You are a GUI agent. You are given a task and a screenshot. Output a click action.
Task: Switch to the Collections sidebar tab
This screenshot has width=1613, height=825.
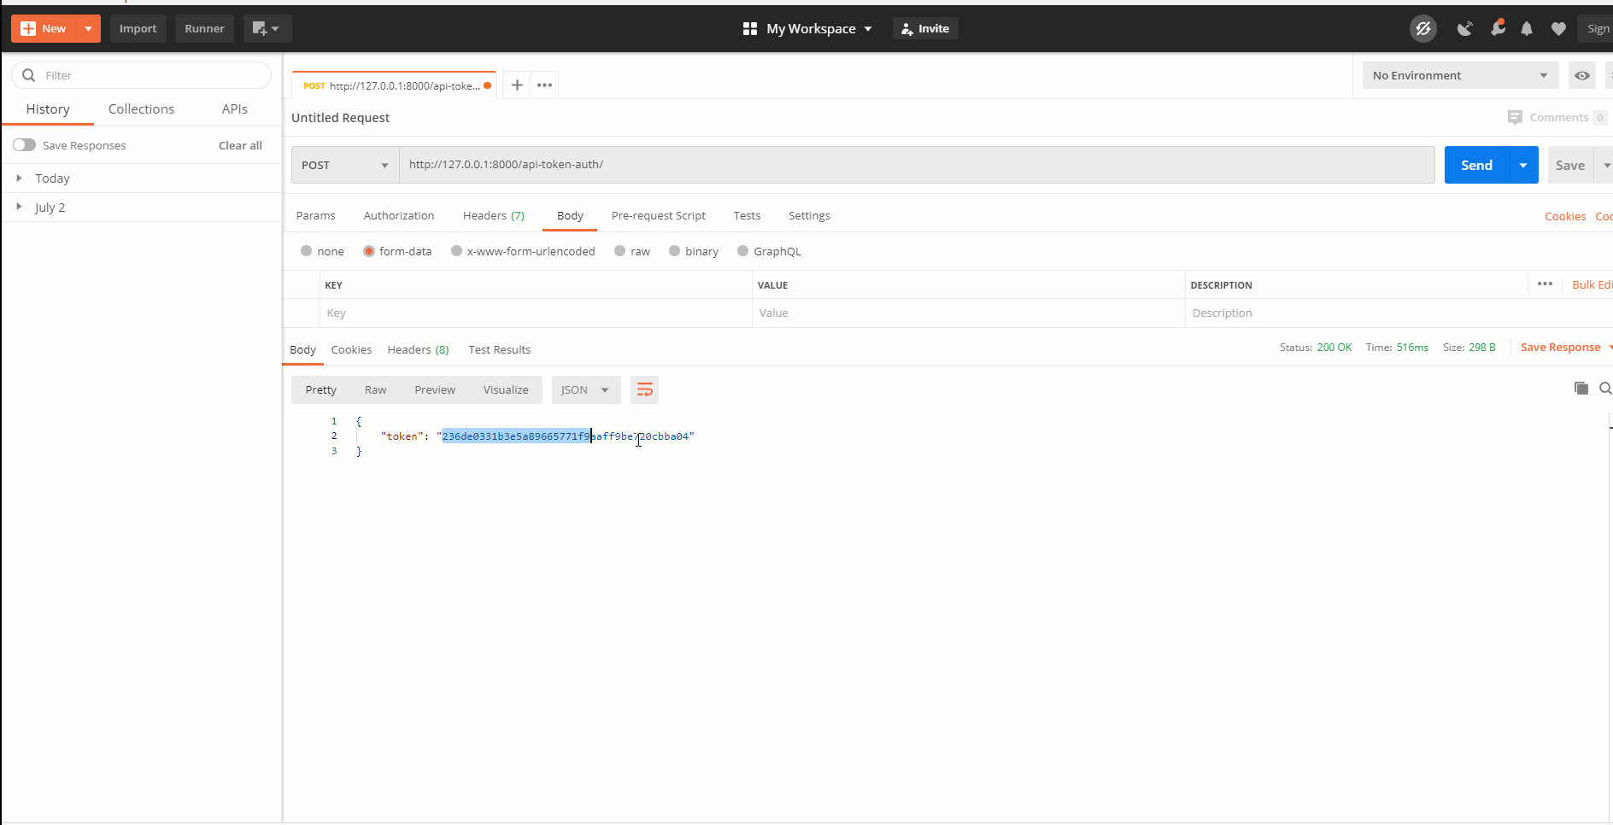click(141, 108)
